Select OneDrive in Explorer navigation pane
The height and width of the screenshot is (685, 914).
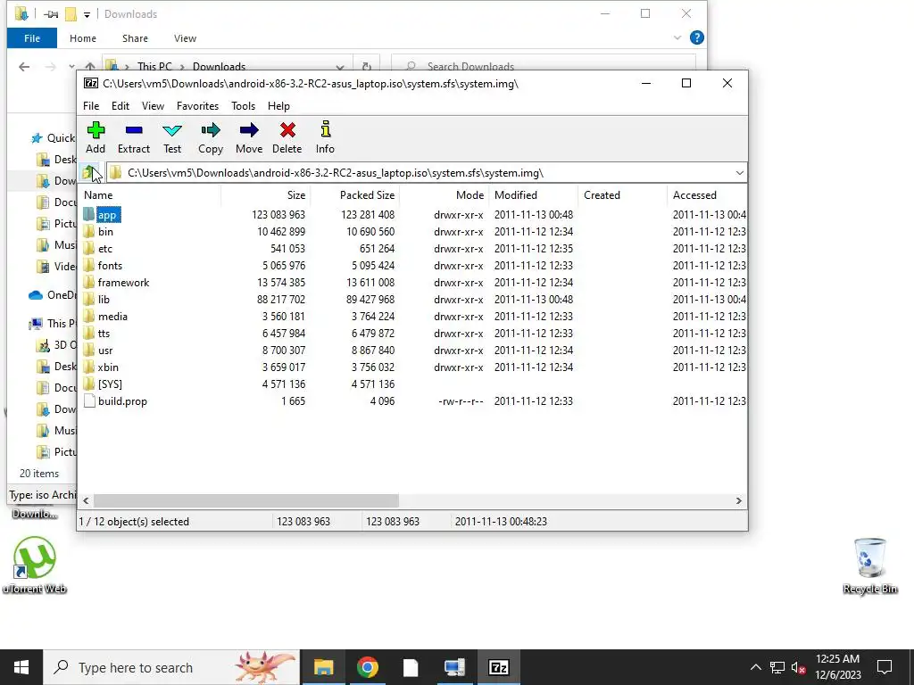(x=53, y=294)
